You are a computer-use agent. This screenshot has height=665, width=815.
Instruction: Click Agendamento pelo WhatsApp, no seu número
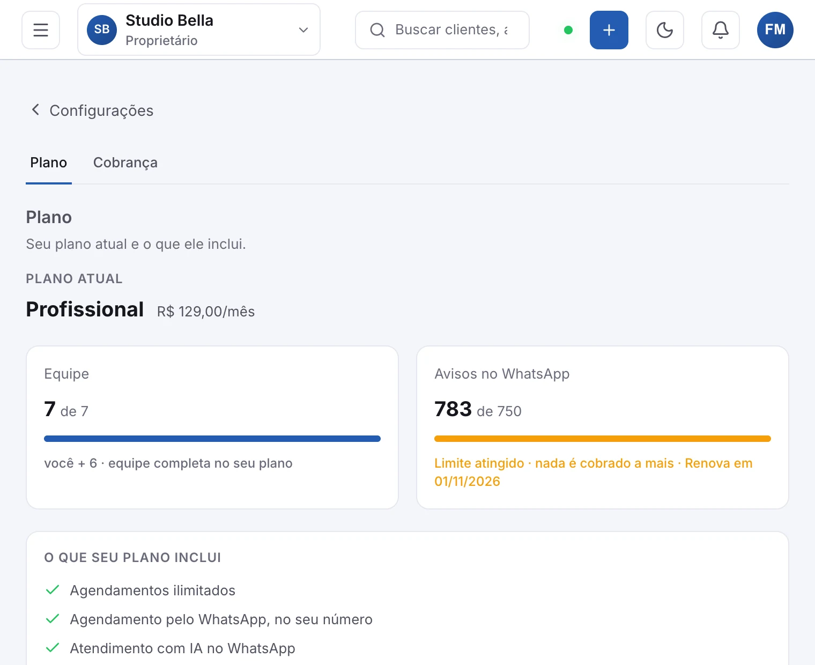tap(221, 619)
